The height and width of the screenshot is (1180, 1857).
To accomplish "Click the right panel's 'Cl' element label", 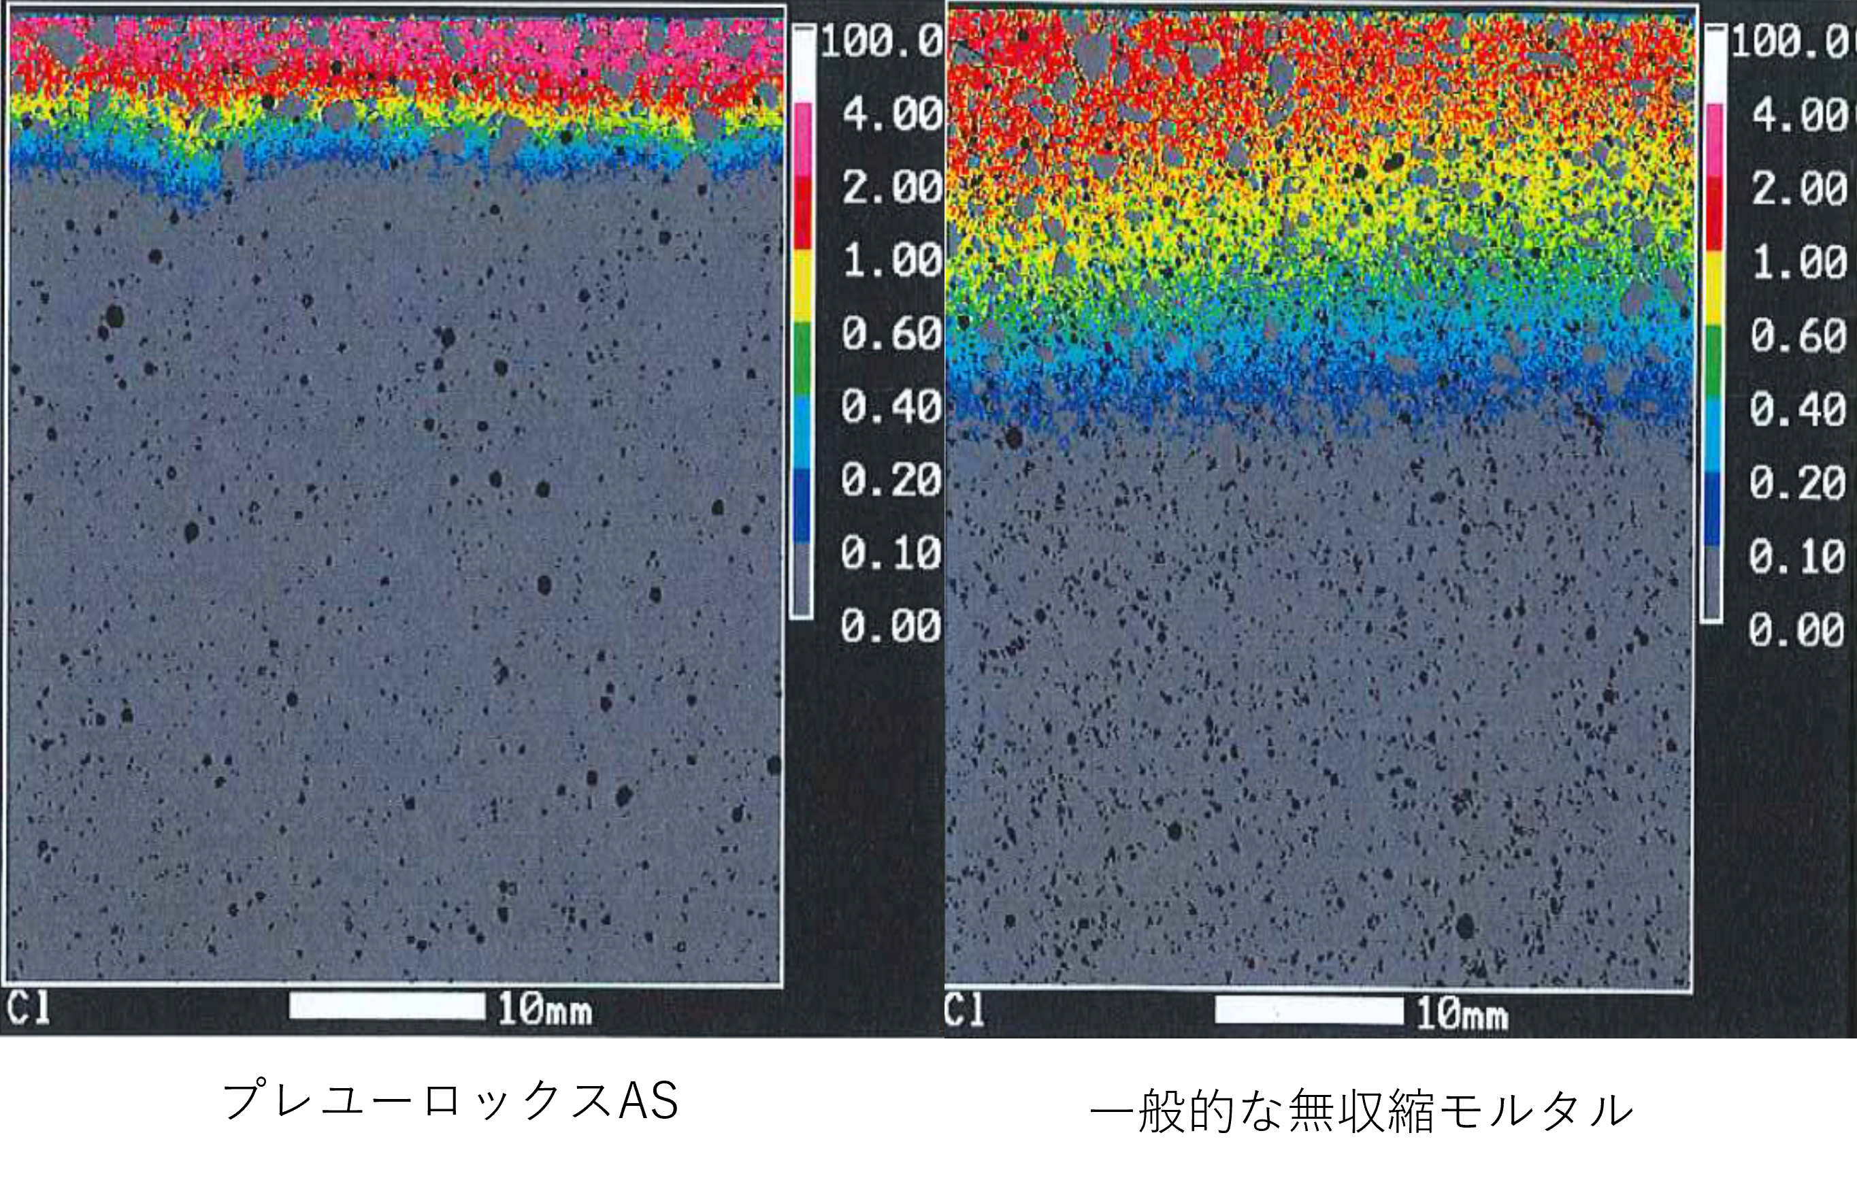I will pos(964,1010).
